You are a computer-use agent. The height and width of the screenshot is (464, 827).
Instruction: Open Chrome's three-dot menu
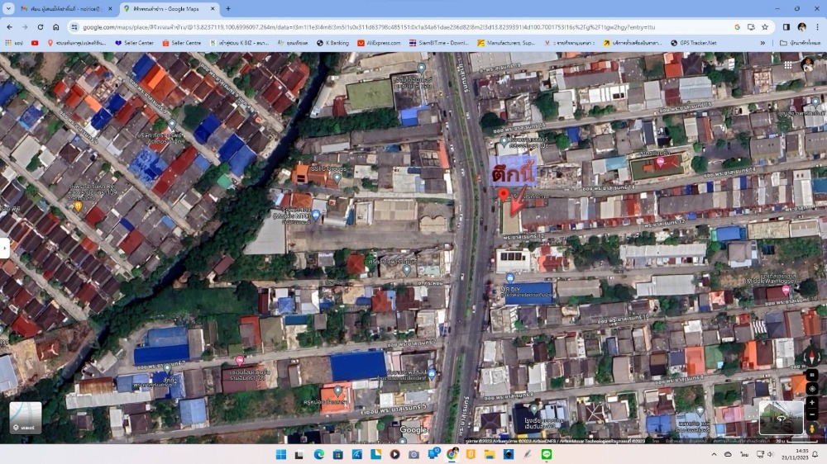click(818, 27)
